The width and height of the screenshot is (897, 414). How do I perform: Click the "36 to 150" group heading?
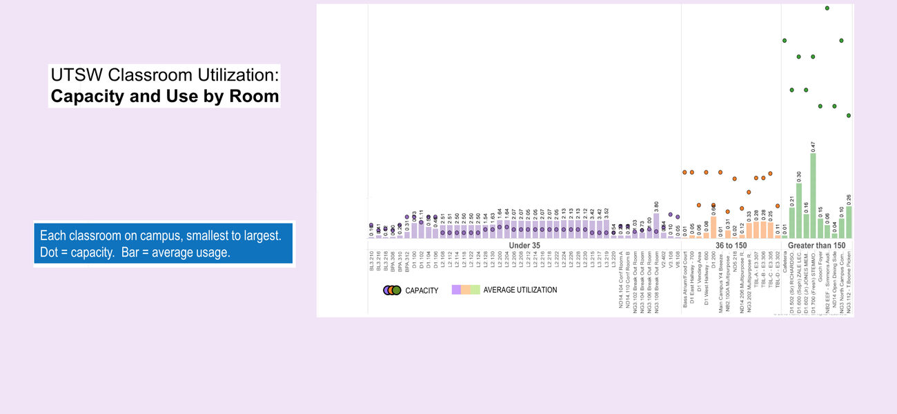coord(731,245)
